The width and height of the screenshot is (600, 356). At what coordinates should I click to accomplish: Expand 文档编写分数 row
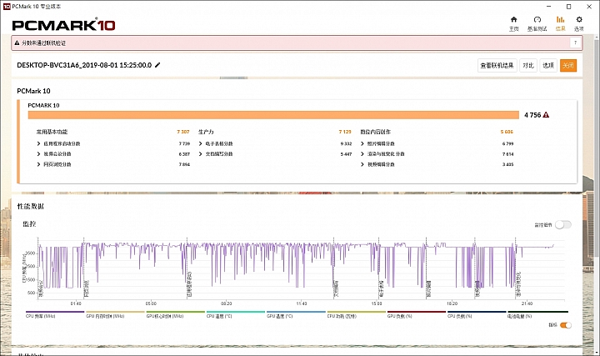pyautogui.click(x=201, y=154)
